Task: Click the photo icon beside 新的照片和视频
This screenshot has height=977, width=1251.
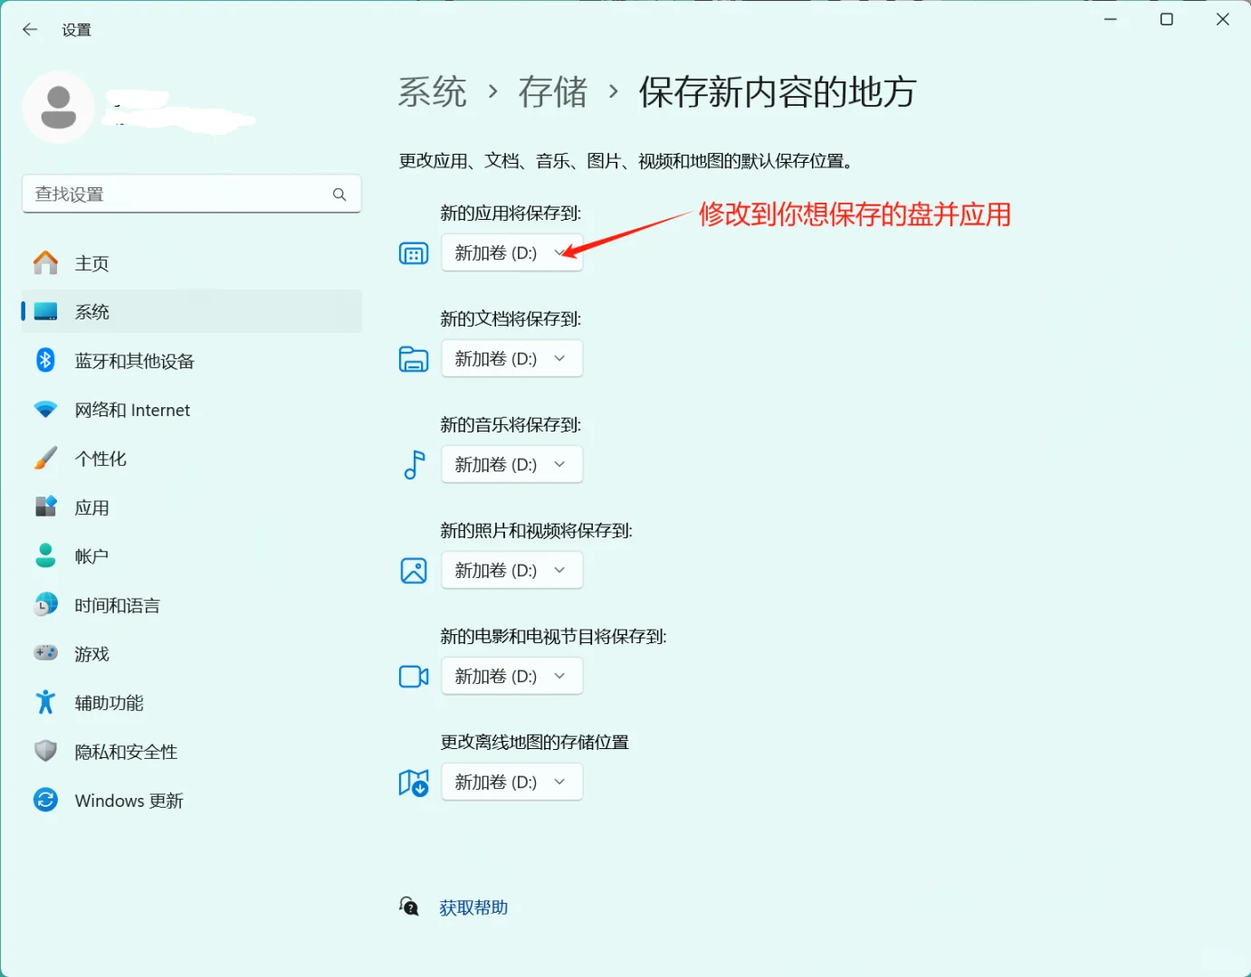Action: 414,570
